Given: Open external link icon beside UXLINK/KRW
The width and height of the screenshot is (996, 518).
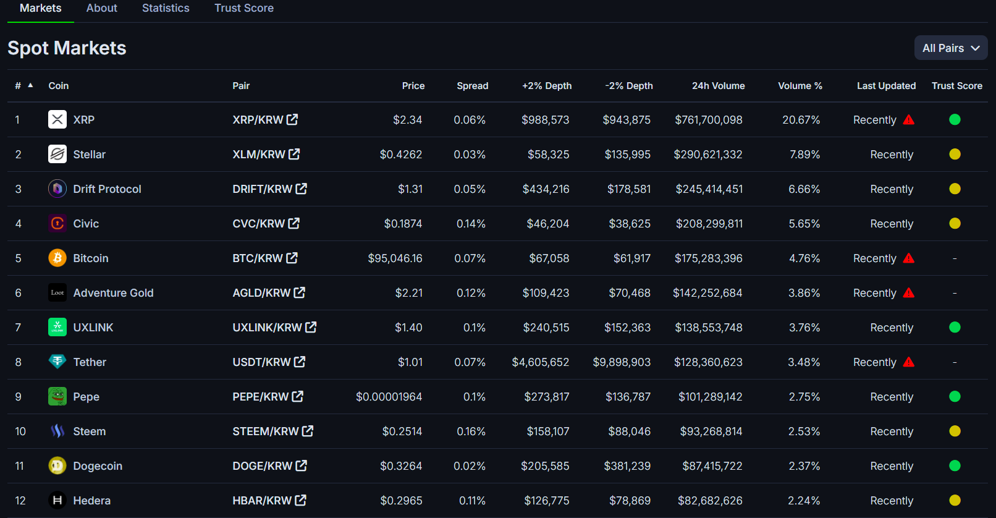Looking at the screenshot, I should point(311,327).
